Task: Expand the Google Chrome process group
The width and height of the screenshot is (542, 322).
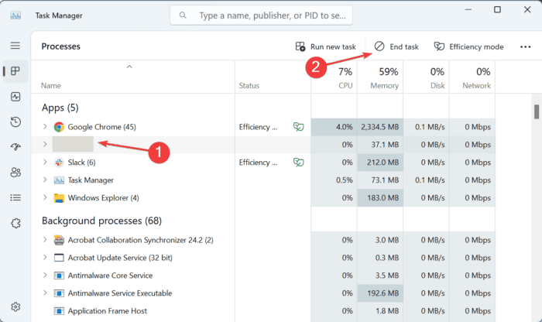Action: 45,126
